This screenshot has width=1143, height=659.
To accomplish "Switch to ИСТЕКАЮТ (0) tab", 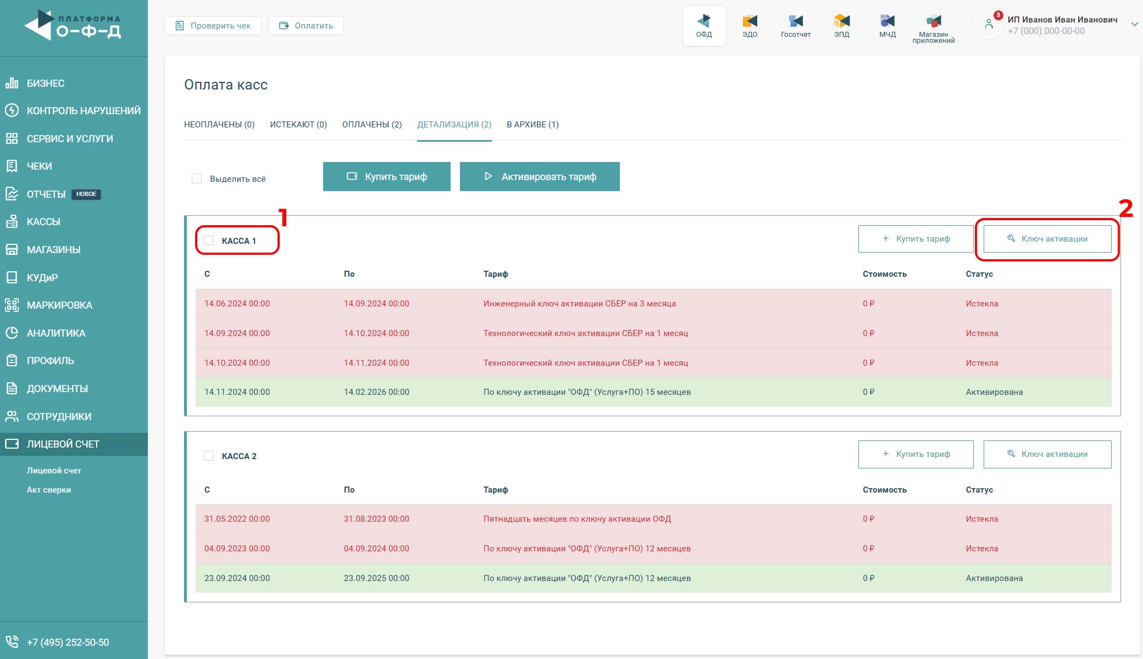I will click(298, 125).
